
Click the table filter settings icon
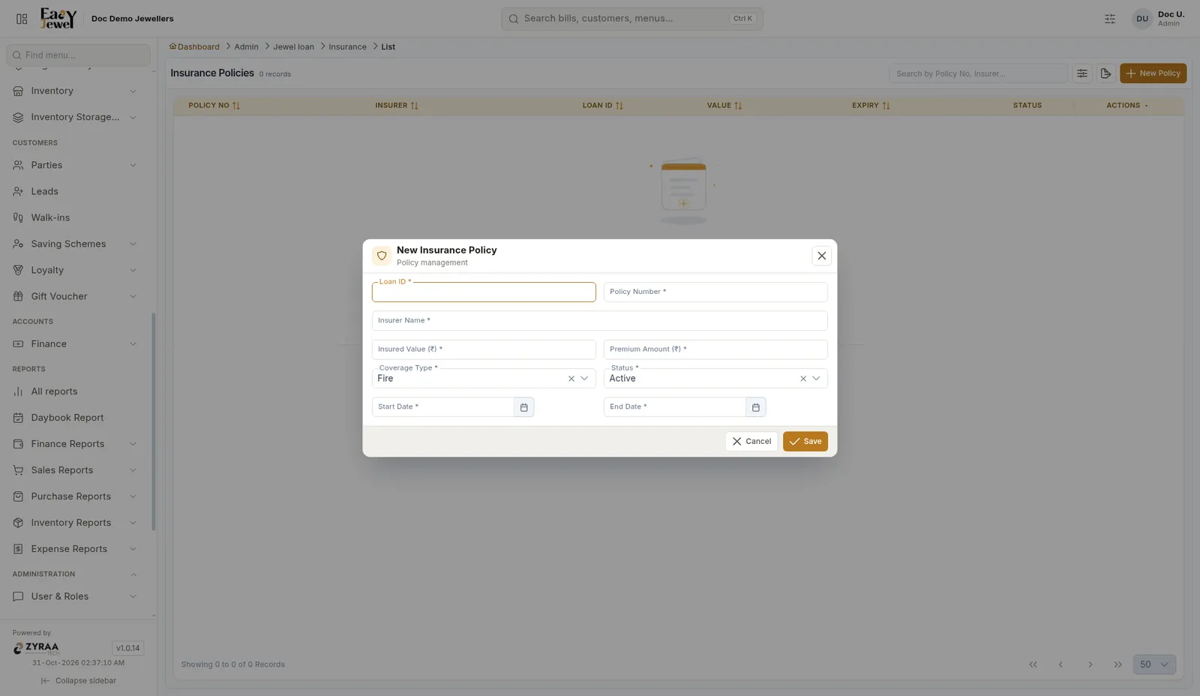pos(1082,73)
